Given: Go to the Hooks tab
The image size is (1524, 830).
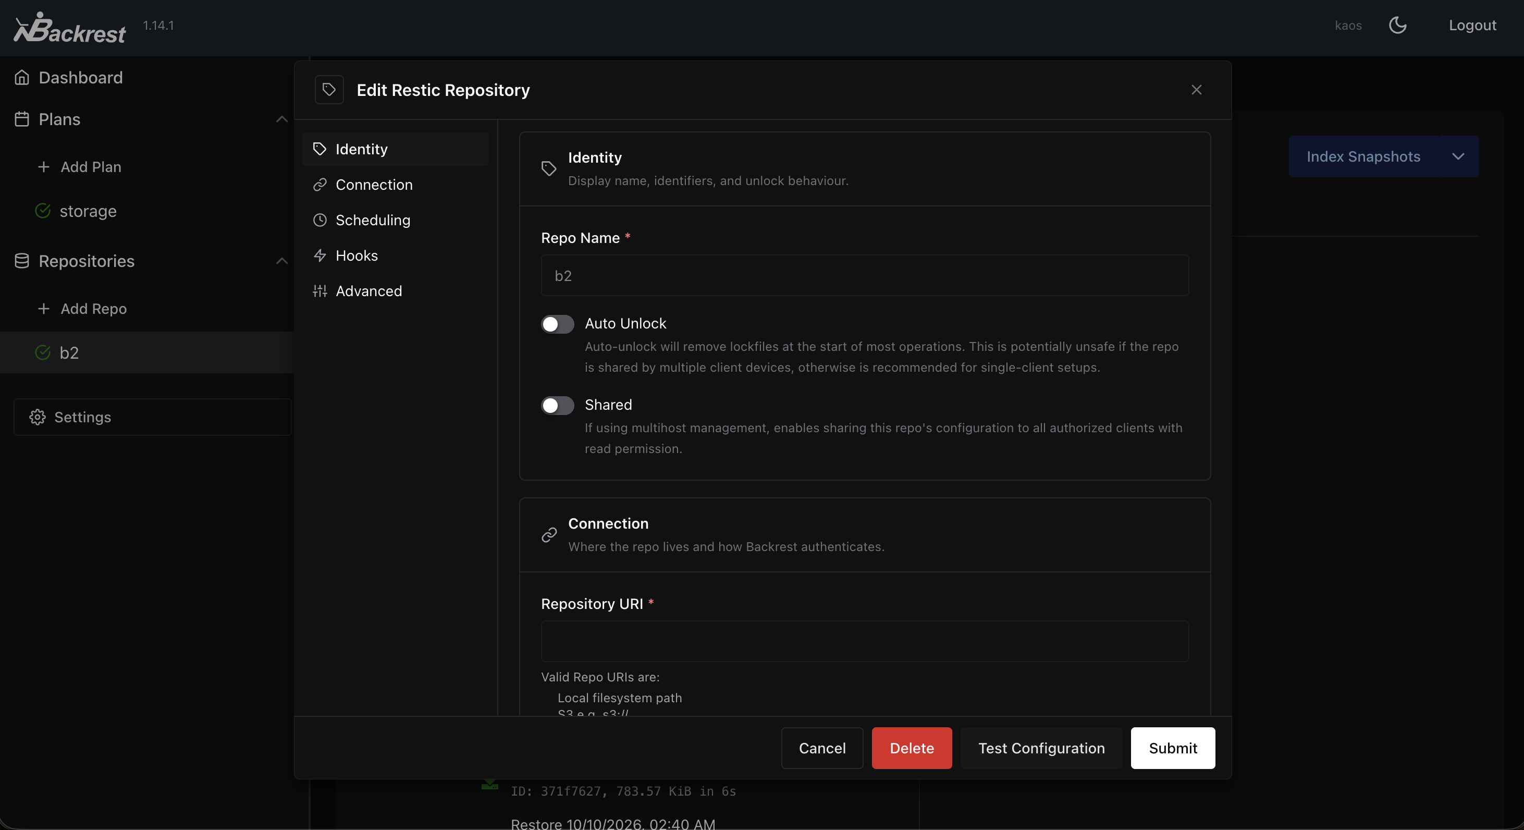Looking at the screenshot, I should pos(395,255).
